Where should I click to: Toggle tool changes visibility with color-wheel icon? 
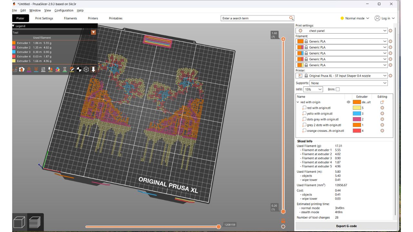58,69
